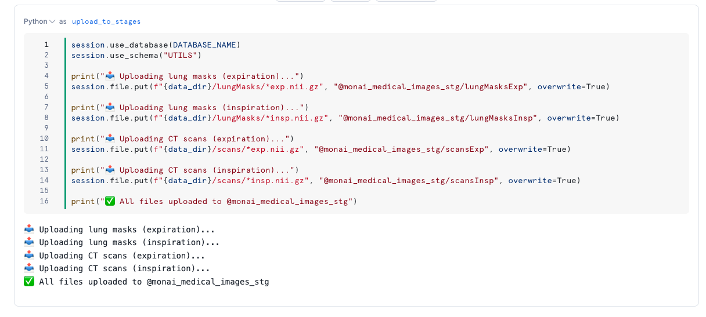Viewport: 706px width, 317px height.
Task: Click the inbox emoji on code line 7
Action: coord(109,107)
